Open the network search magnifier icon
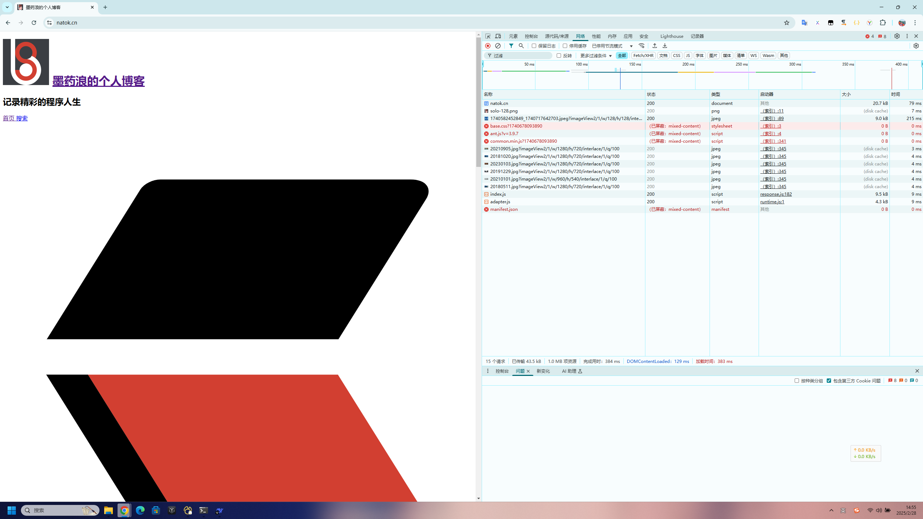Screen dimensions: 923x519 pos(521,46)
